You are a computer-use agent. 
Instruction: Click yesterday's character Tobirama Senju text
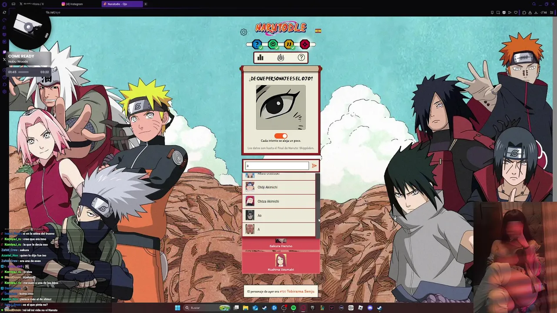coord(300,291)
